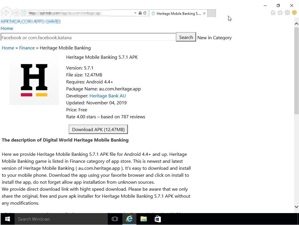Click the Download APK (12.47MB) button

[98, 130]
